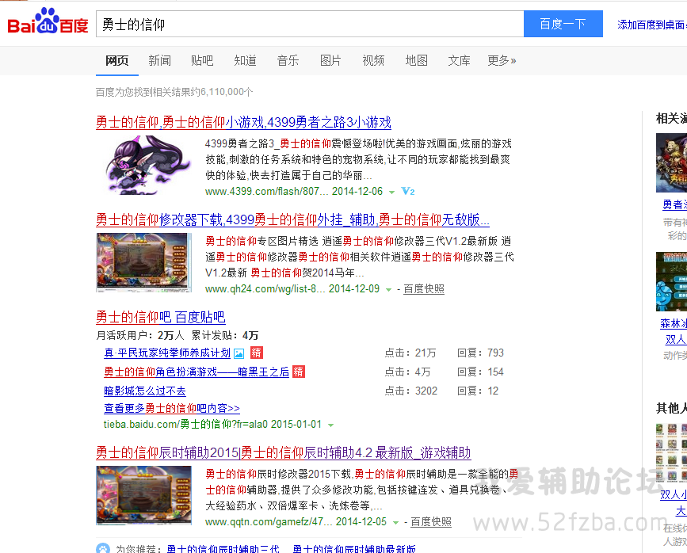Expand the arrow after 2015-01-01
Screen dimensions: 687x553
[x=330, y=425]
